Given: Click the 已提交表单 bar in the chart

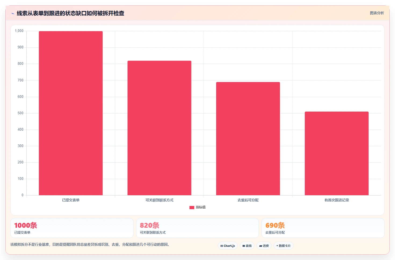Looking at the screenshot, I should coord(71,113).
